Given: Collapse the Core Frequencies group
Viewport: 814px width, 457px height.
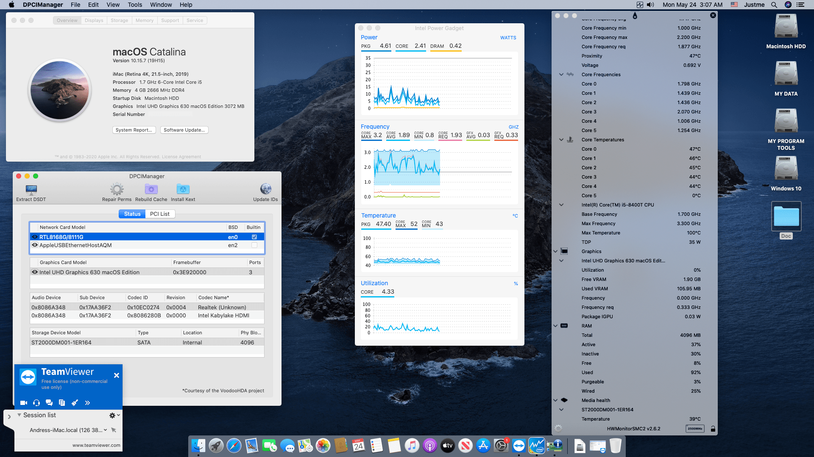Looking at the screenshot, I should click(561, 74).
